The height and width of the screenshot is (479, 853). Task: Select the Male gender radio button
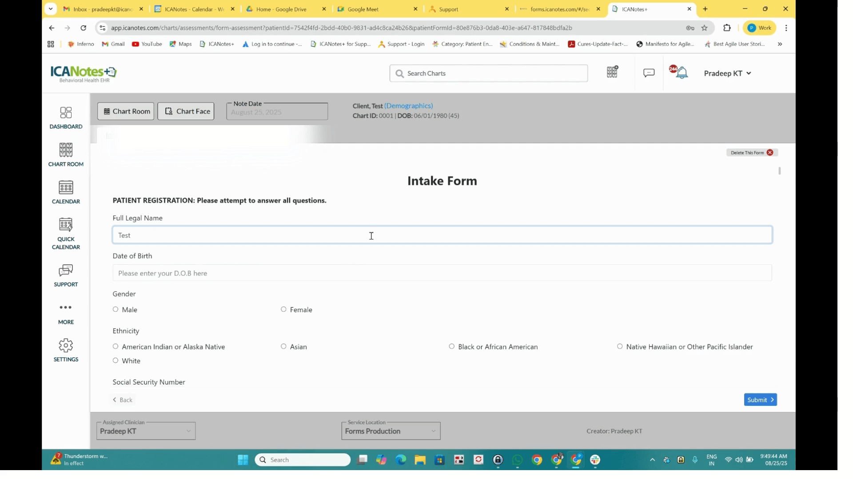116,310
